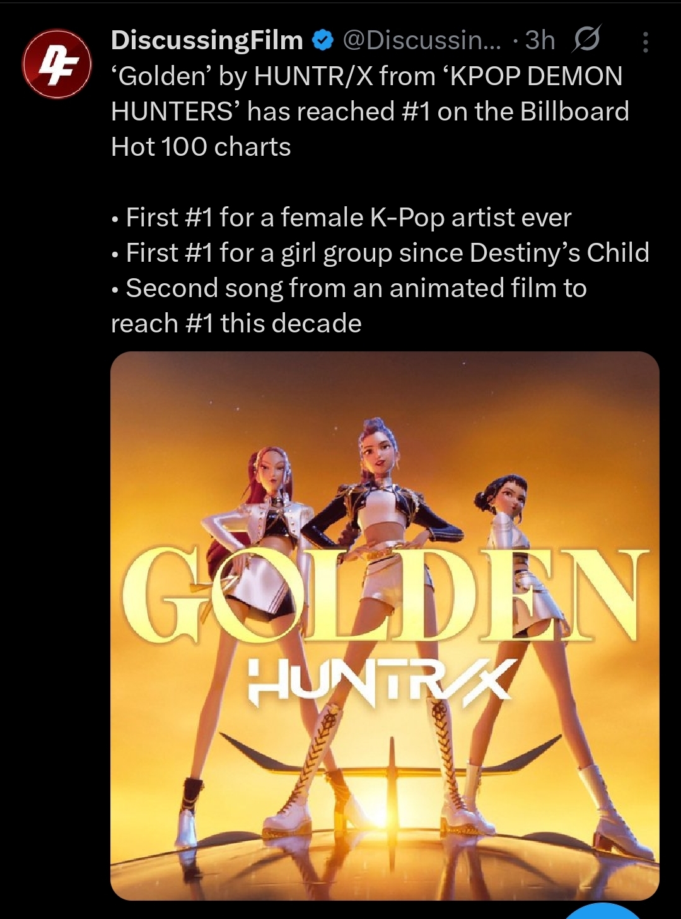The height and width of the screenshot is (919, 681).
Task: Tap the 'reach #1 this decade' text
Action: (x=236, y=324)
